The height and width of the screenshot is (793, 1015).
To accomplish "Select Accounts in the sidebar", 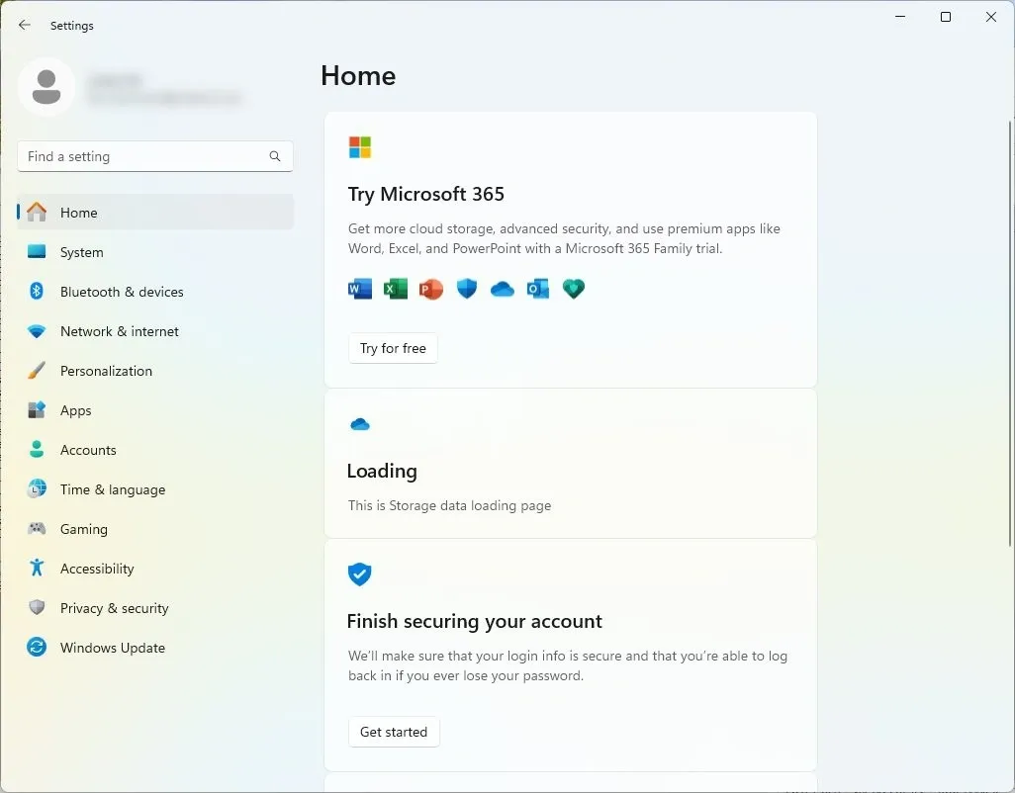I will pyautogui.click(x=90, y=450).
